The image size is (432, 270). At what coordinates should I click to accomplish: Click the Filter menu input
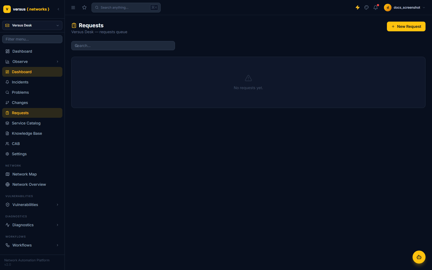(x=32, y=39)
